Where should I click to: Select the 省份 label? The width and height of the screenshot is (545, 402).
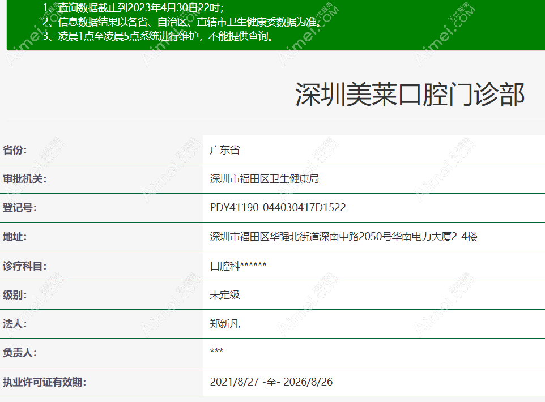[x=15, y=150]
